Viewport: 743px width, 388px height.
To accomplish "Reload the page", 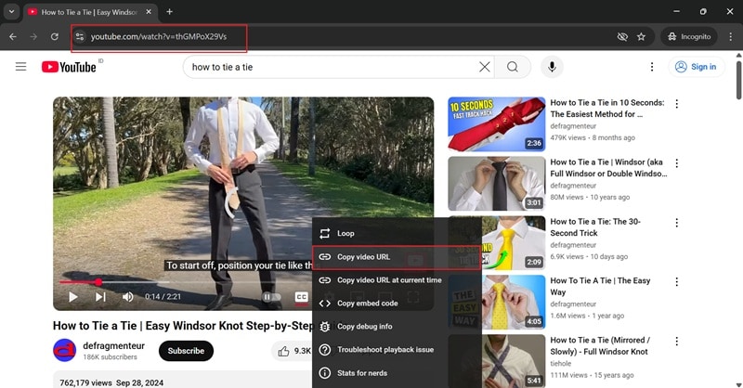I will (x=55, y=36).
